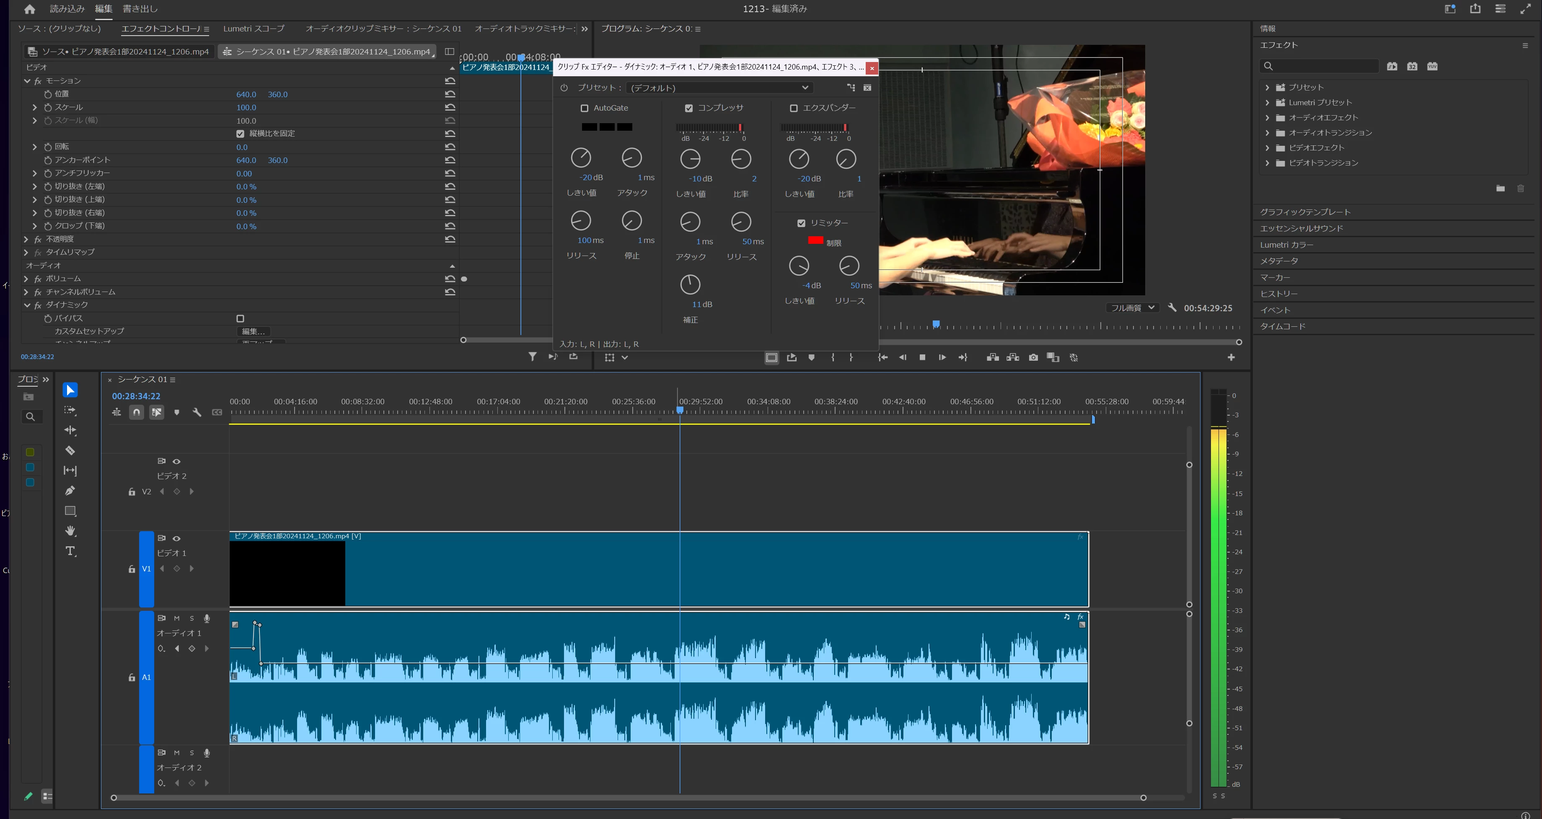Open the フル画質 resolution dropdown
Viewport: 1542px width, 819px height.
click(1131, 308)
